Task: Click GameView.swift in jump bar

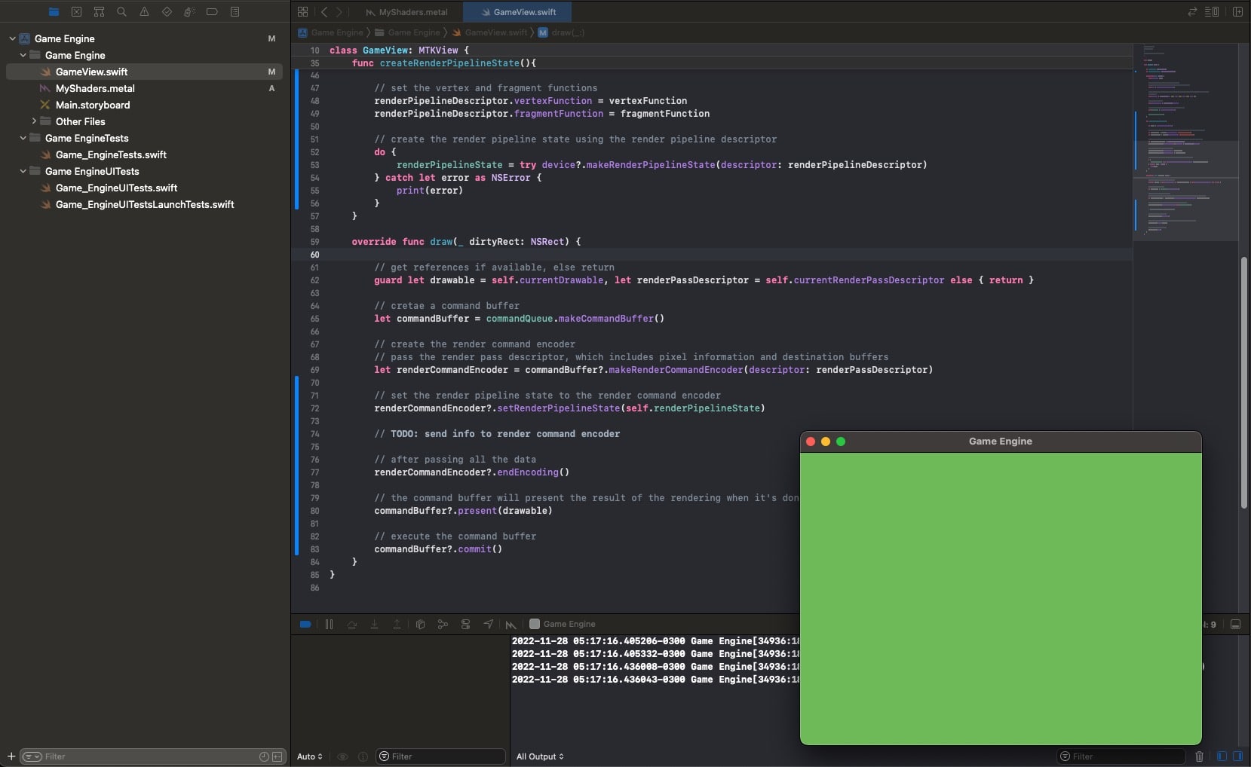Action: coord(489,32)
